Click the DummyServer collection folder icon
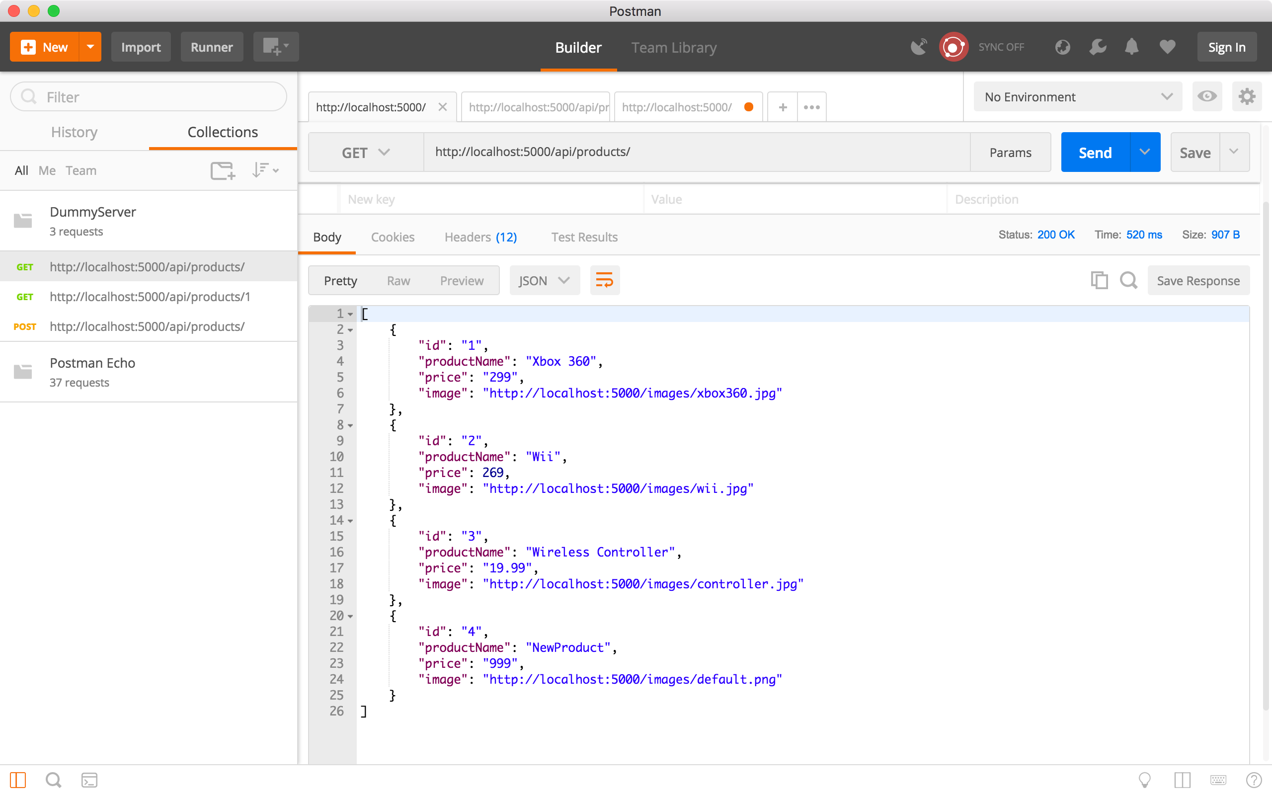Screen dimensions: 1272x795 [x=23, y=220]
